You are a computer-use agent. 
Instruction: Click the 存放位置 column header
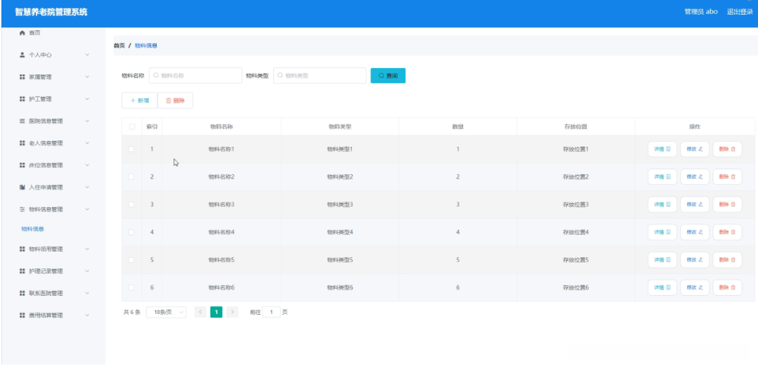(575, 126)
